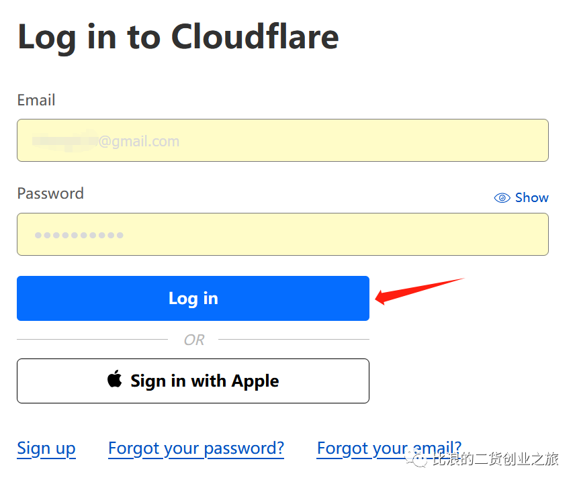Click the OR divider text
Image resolution: width=577 pixels, height=484 pixels.
(194, 340)
